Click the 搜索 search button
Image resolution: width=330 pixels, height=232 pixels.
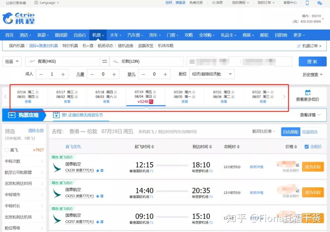[313, 61]
